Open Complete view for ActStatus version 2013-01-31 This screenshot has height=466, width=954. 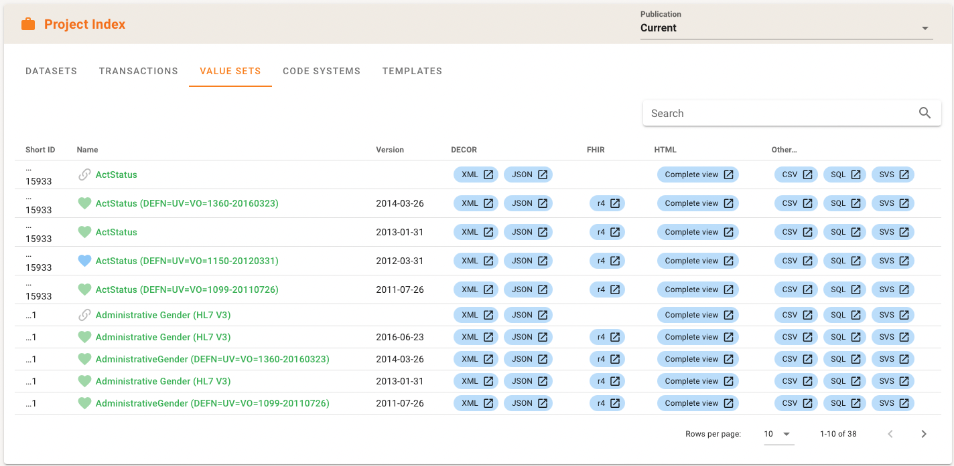pyautogui.click(x=698, y=232)
